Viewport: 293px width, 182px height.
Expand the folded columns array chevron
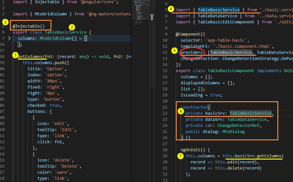click(9, 38)
